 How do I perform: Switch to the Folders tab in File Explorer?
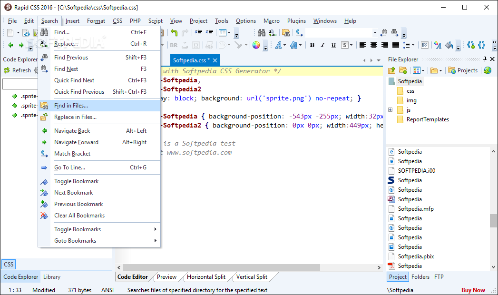coord(420,277)
